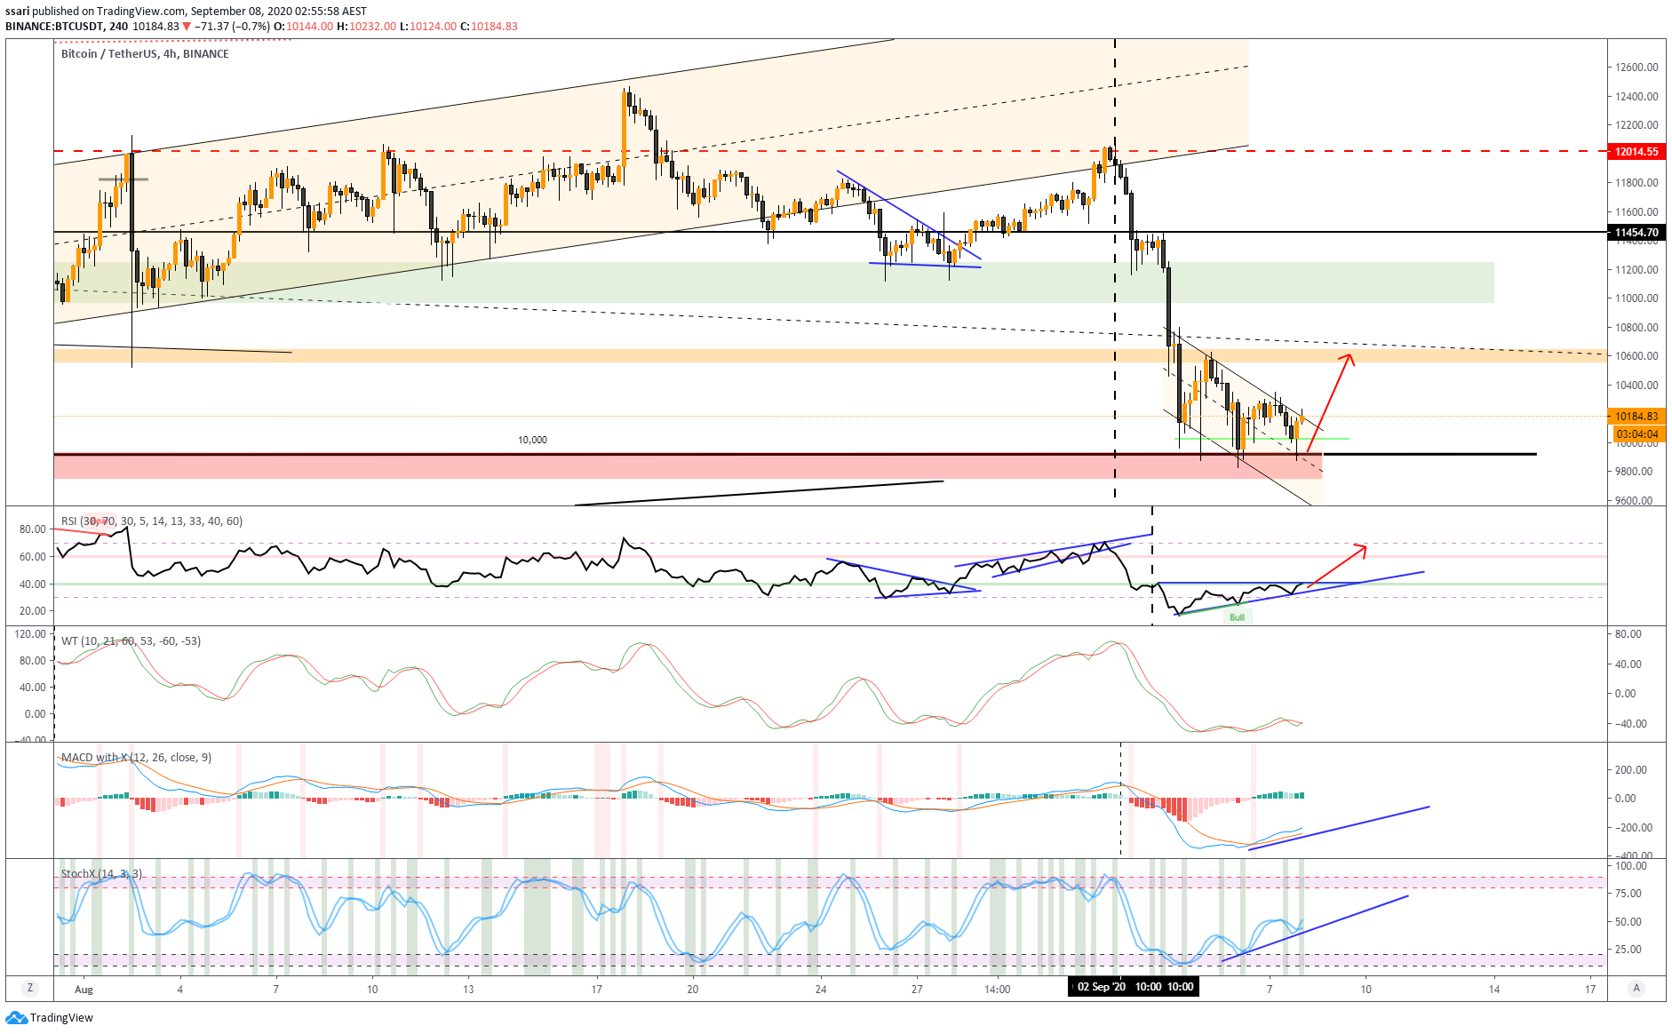Click the L:10124.00 low value in header
Screen dimensions: 1672x1034
coord(428,27)
